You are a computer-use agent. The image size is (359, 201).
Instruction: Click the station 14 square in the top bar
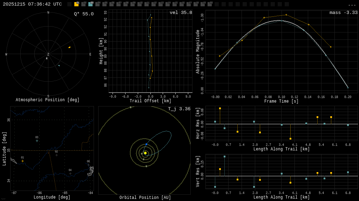click(x=167, y=4)
